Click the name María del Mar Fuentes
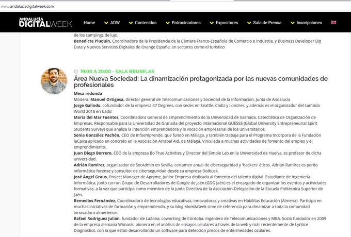Screen dimensions: 351x237 pyautogui.click(x=97, y=117)
